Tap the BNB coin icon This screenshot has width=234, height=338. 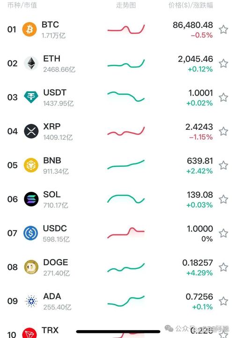tap(31, 165)
